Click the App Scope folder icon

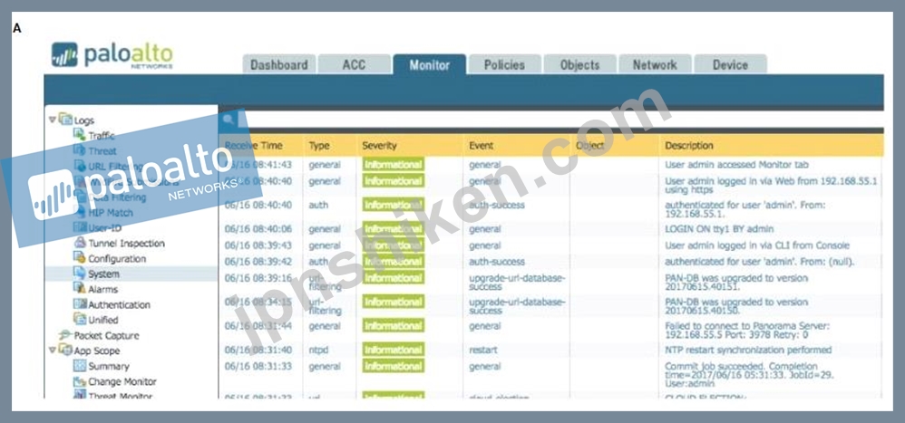(x=65, y=350)
